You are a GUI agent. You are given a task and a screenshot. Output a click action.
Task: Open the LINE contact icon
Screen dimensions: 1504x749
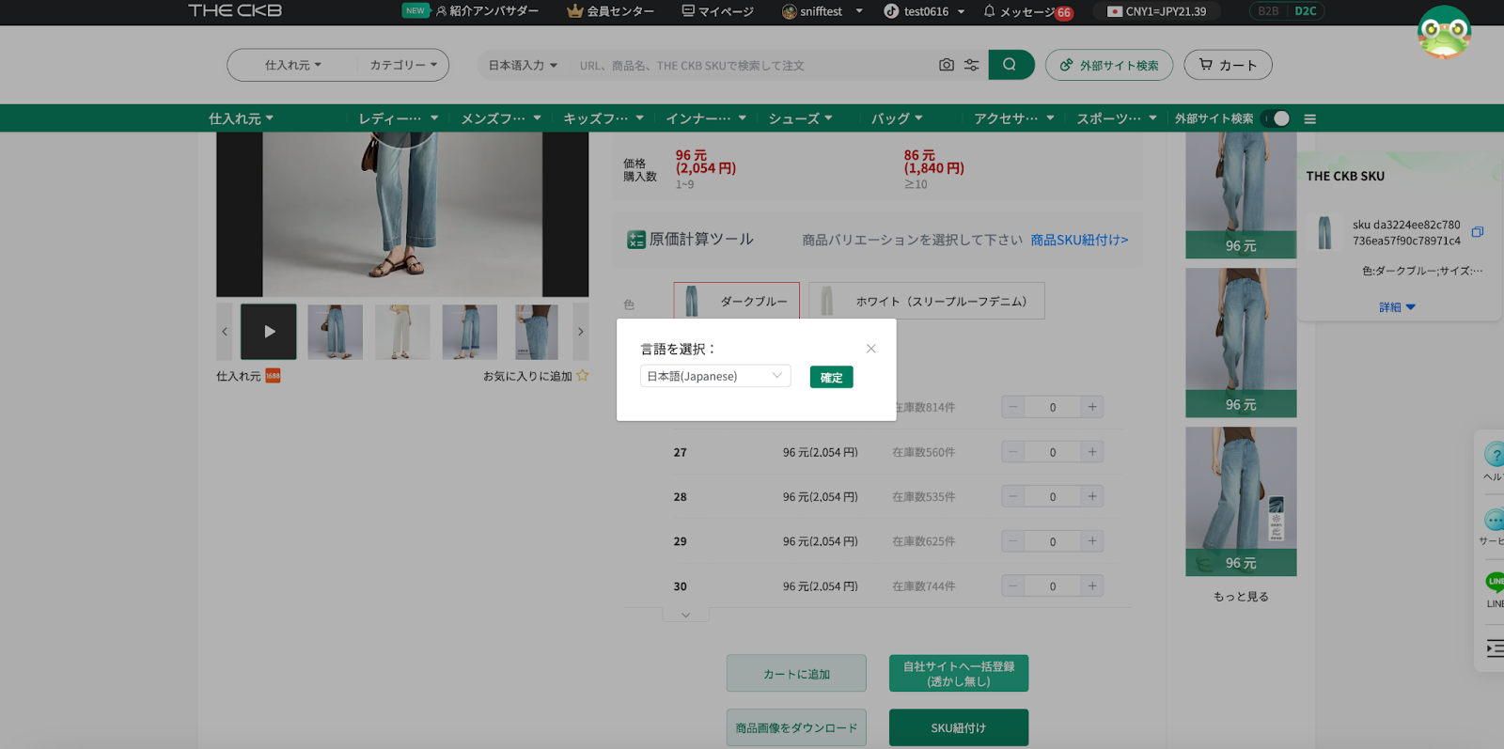[x=1495, y=582]
